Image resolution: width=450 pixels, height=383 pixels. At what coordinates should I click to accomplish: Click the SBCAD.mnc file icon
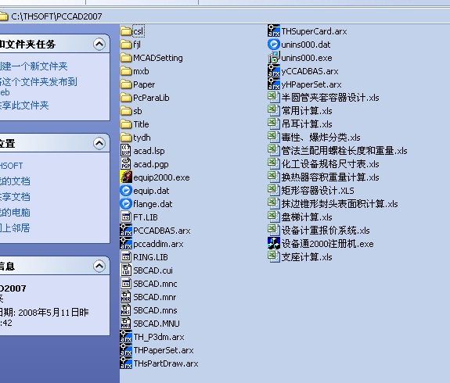point(126,284)
